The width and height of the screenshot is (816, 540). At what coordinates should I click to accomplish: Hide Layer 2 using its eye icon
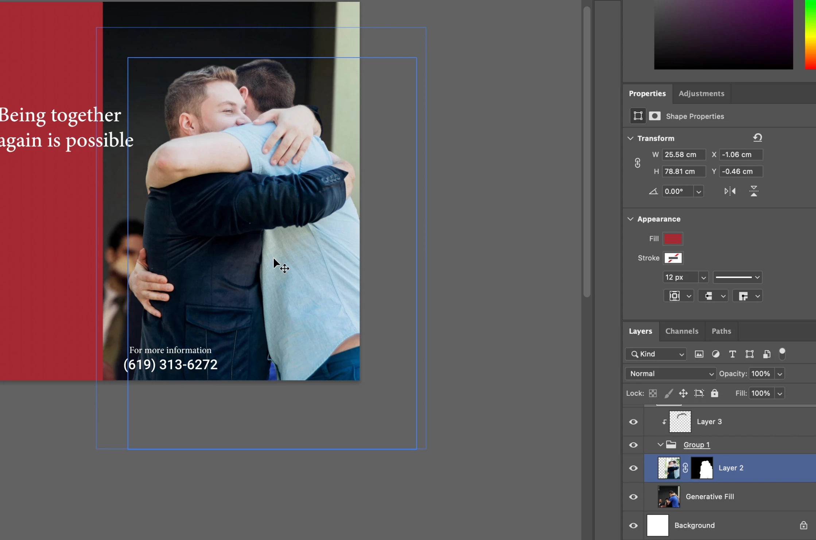[633, 468]
